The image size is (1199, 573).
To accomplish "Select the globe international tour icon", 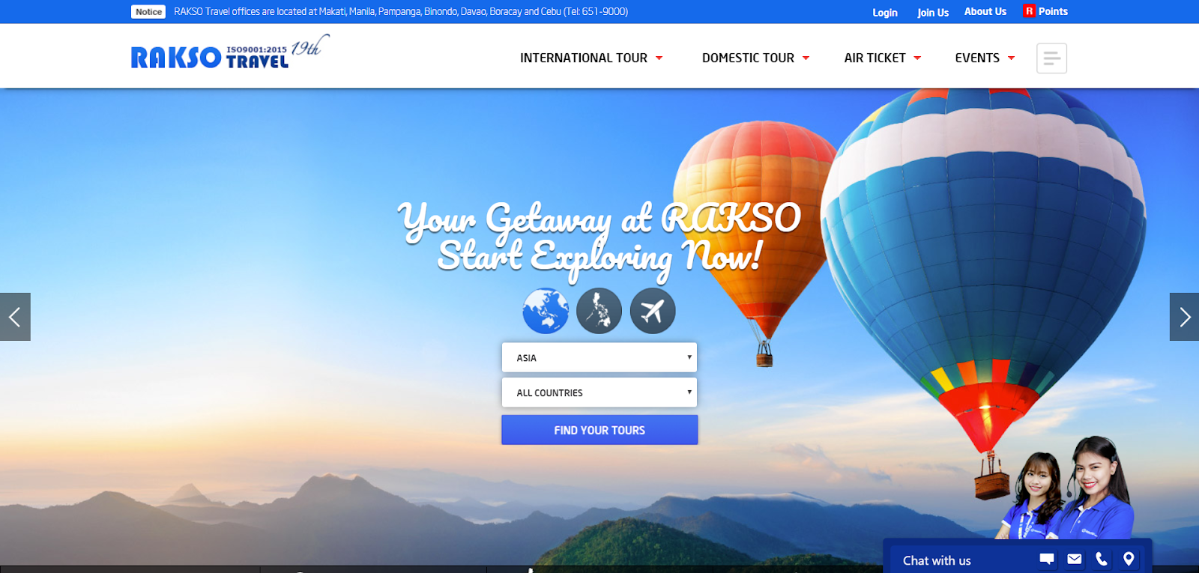I will click(546, 311).
